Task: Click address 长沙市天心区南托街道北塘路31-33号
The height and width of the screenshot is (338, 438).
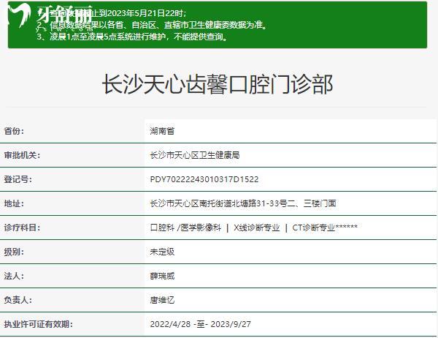Action: tap(218, 203)
